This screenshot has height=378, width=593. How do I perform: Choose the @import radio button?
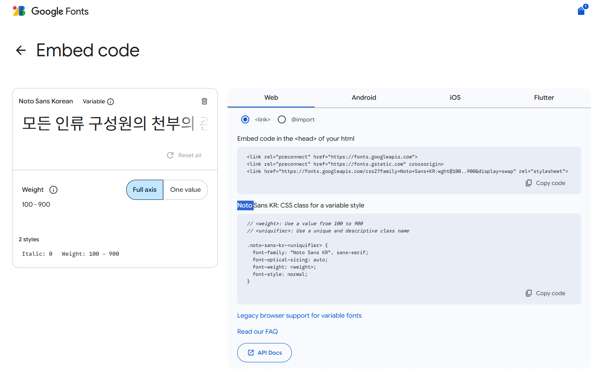[282, 119]
